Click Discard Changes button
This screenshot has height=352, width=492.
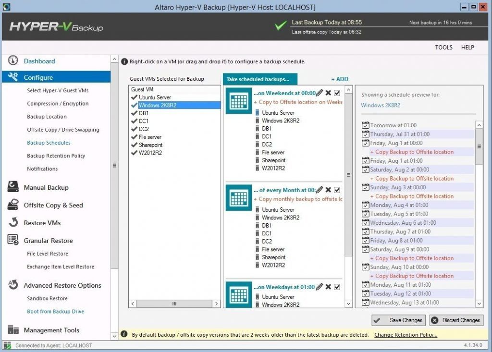coord(456,320)
